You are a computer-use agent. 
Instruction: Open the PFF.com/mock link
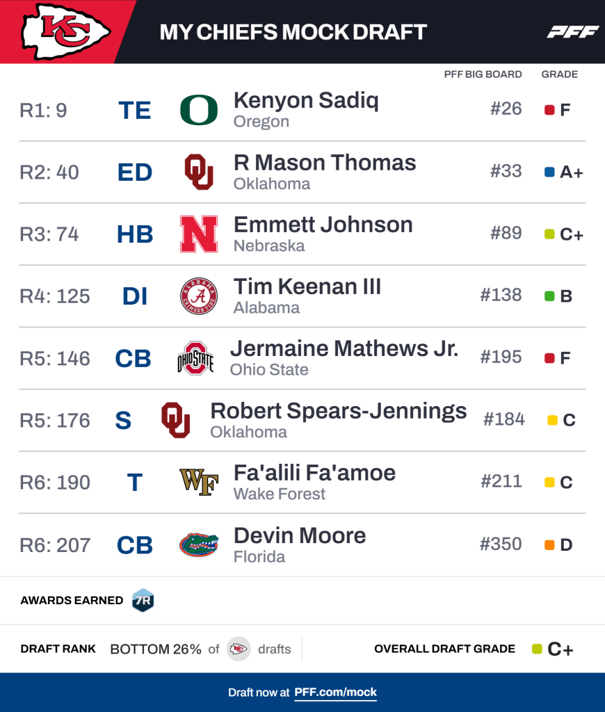(335, 693)
